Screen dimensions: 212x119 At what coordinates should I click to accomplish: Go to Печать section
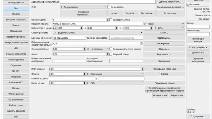tap(16, 25)
